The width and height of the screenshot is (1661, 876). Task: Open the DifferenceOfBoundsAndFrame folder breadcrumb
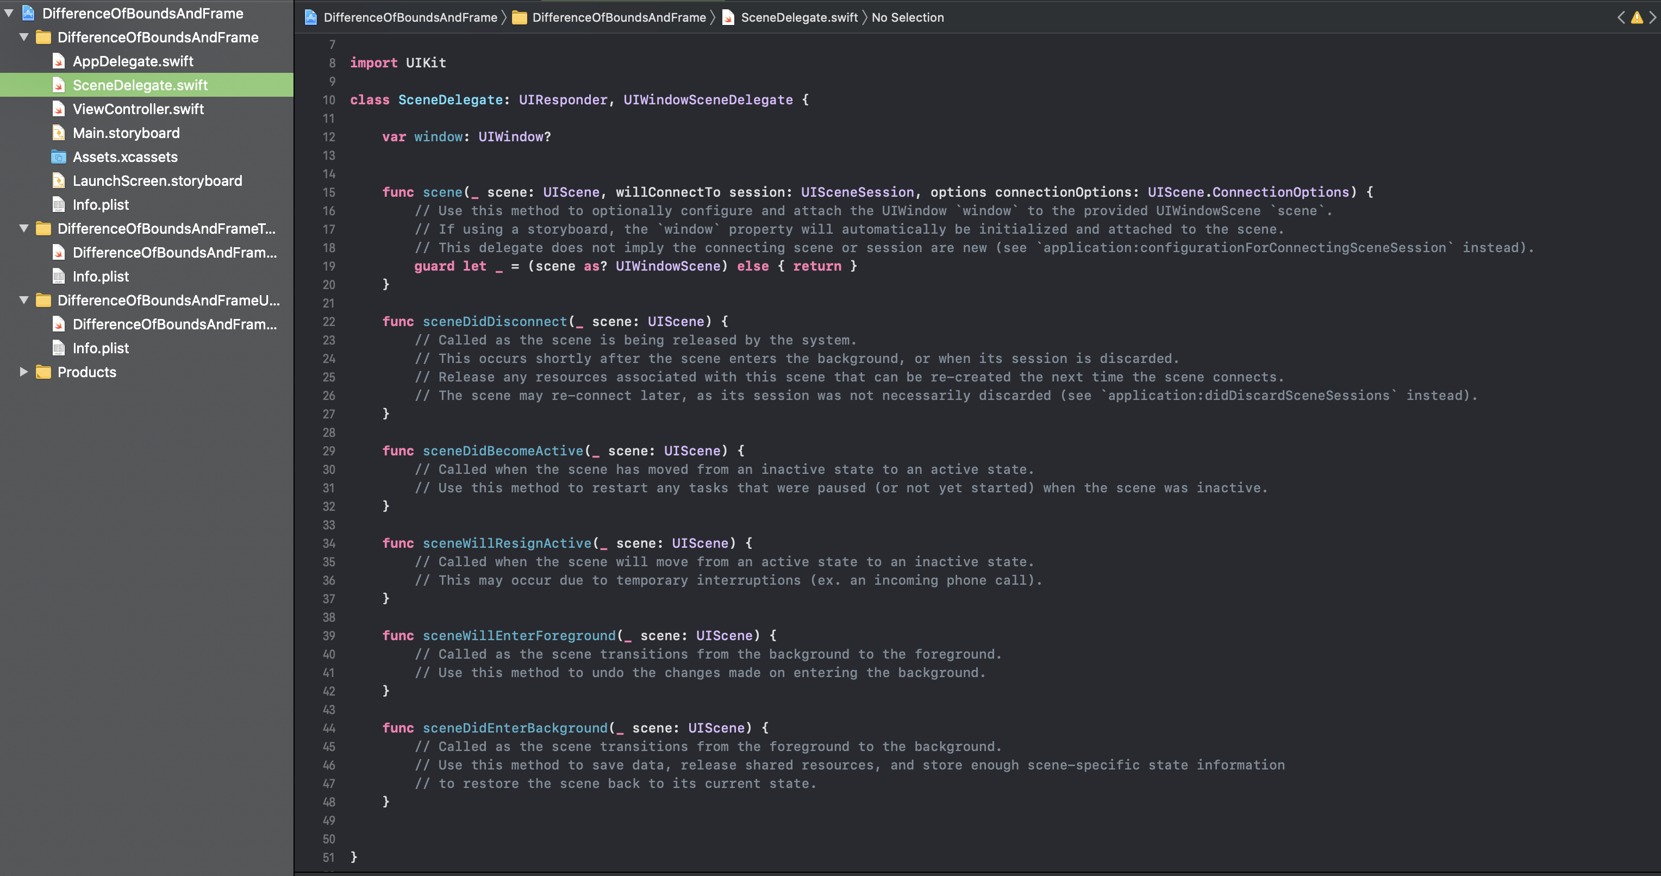[619, 17]
